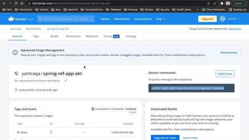Click the vulnerability scanning shield icon

(x=93, y=109)
